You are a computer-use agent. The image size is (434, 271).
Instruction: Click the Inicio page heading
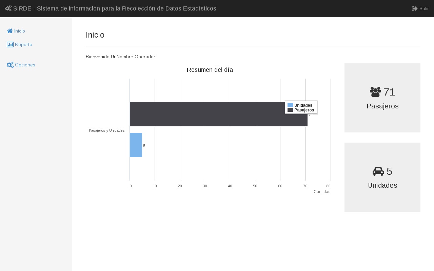95,35
